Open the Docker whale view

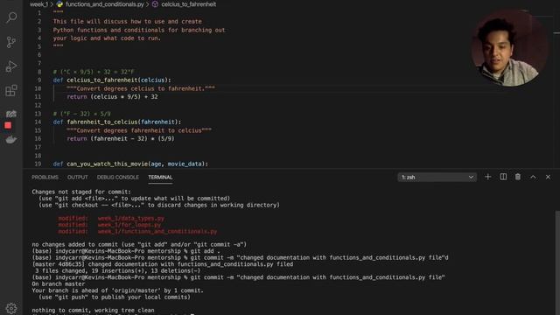(x=11, y=139)
